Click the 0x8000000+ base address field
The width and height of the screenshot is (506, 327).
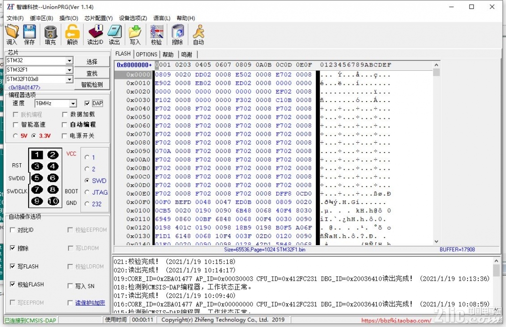point(134,65)
